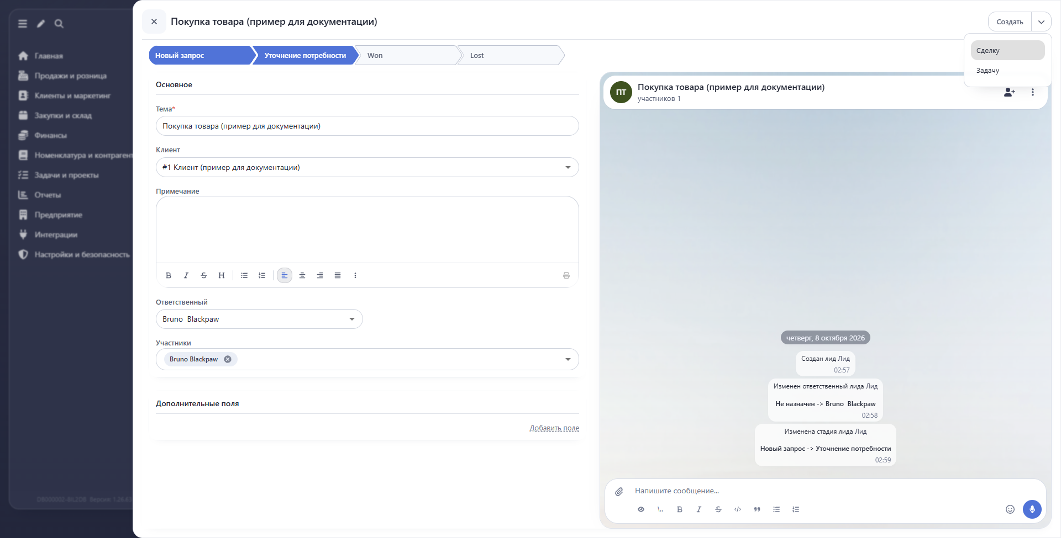
Task: Center align note text
Action: pos(302,275)
